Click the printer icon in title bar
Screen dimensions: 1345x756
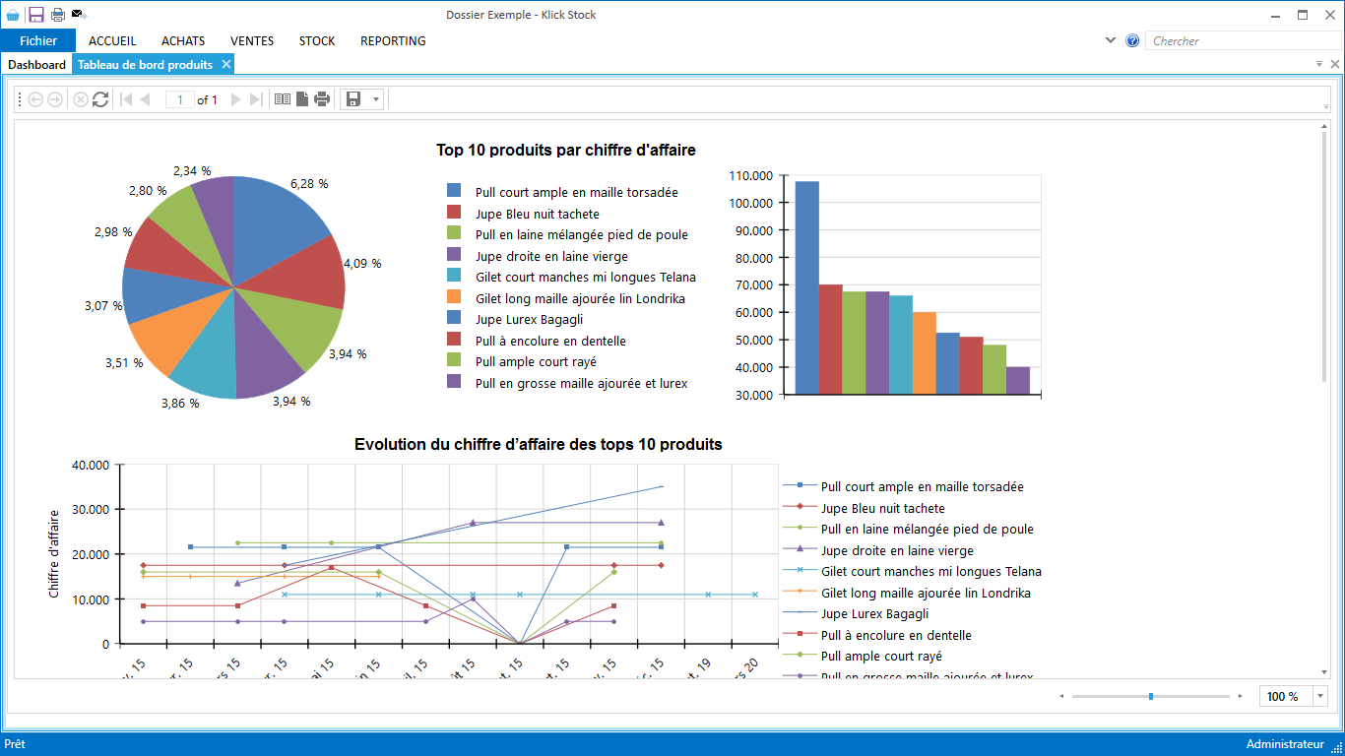(x=58, y=15)
